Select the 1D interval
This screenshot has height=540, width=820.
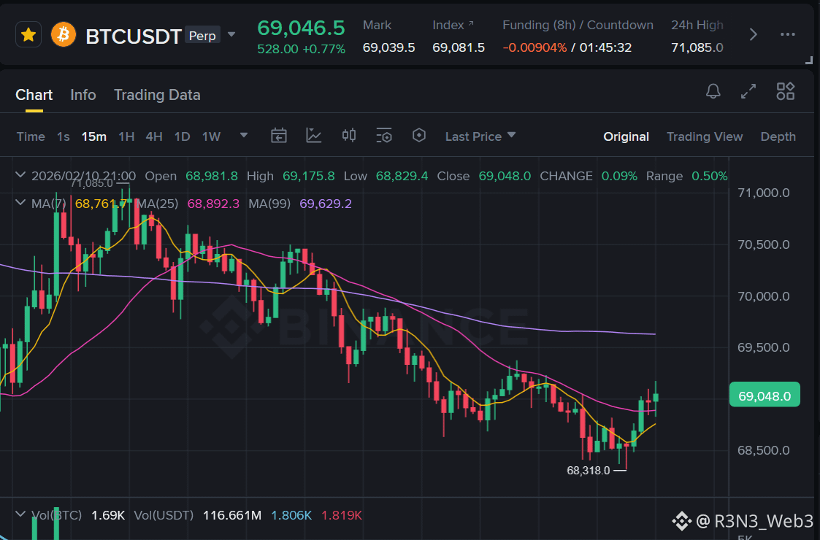coord(182,136)
